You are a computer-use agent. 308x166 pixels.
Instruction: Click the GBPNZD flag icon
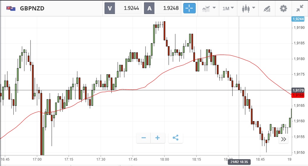pyautogui.click(x=11, y=8)
